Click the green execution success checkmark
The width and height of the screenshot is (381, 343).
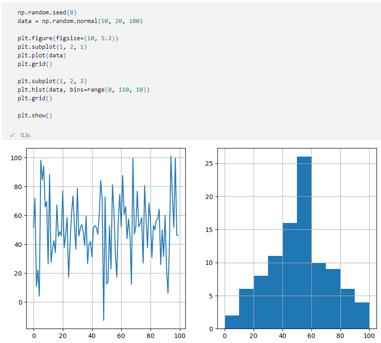12,135
